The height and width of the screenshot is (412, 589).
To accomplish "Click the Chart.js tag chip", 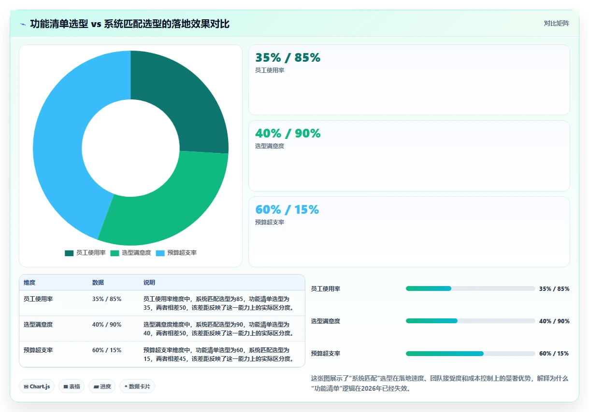I will 37,386.
